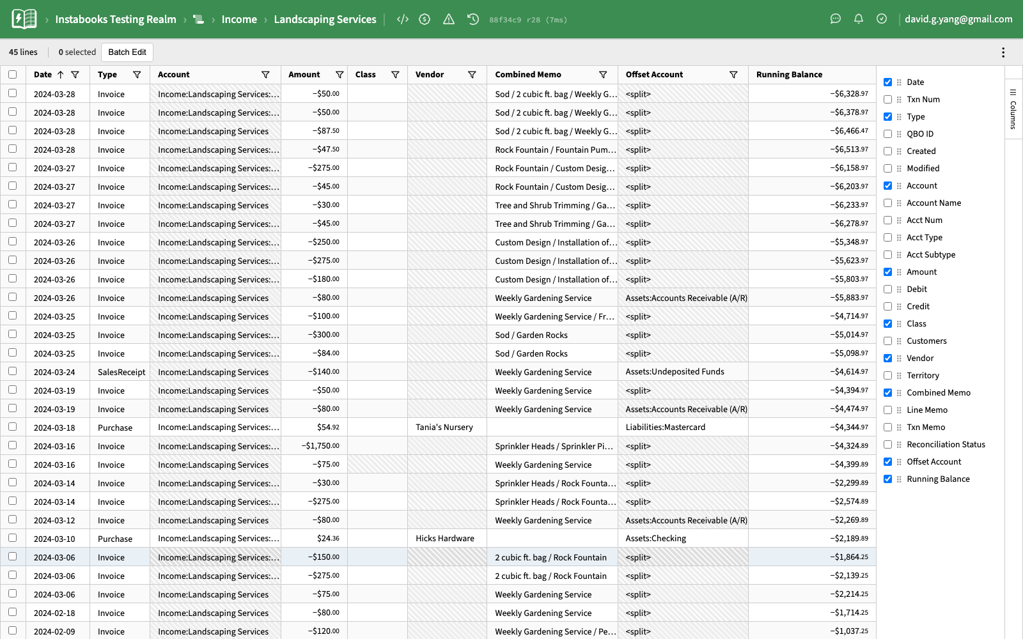
Task: Go to Instabooks Testing Realm breadcrumb
Action: coord(116,19)
